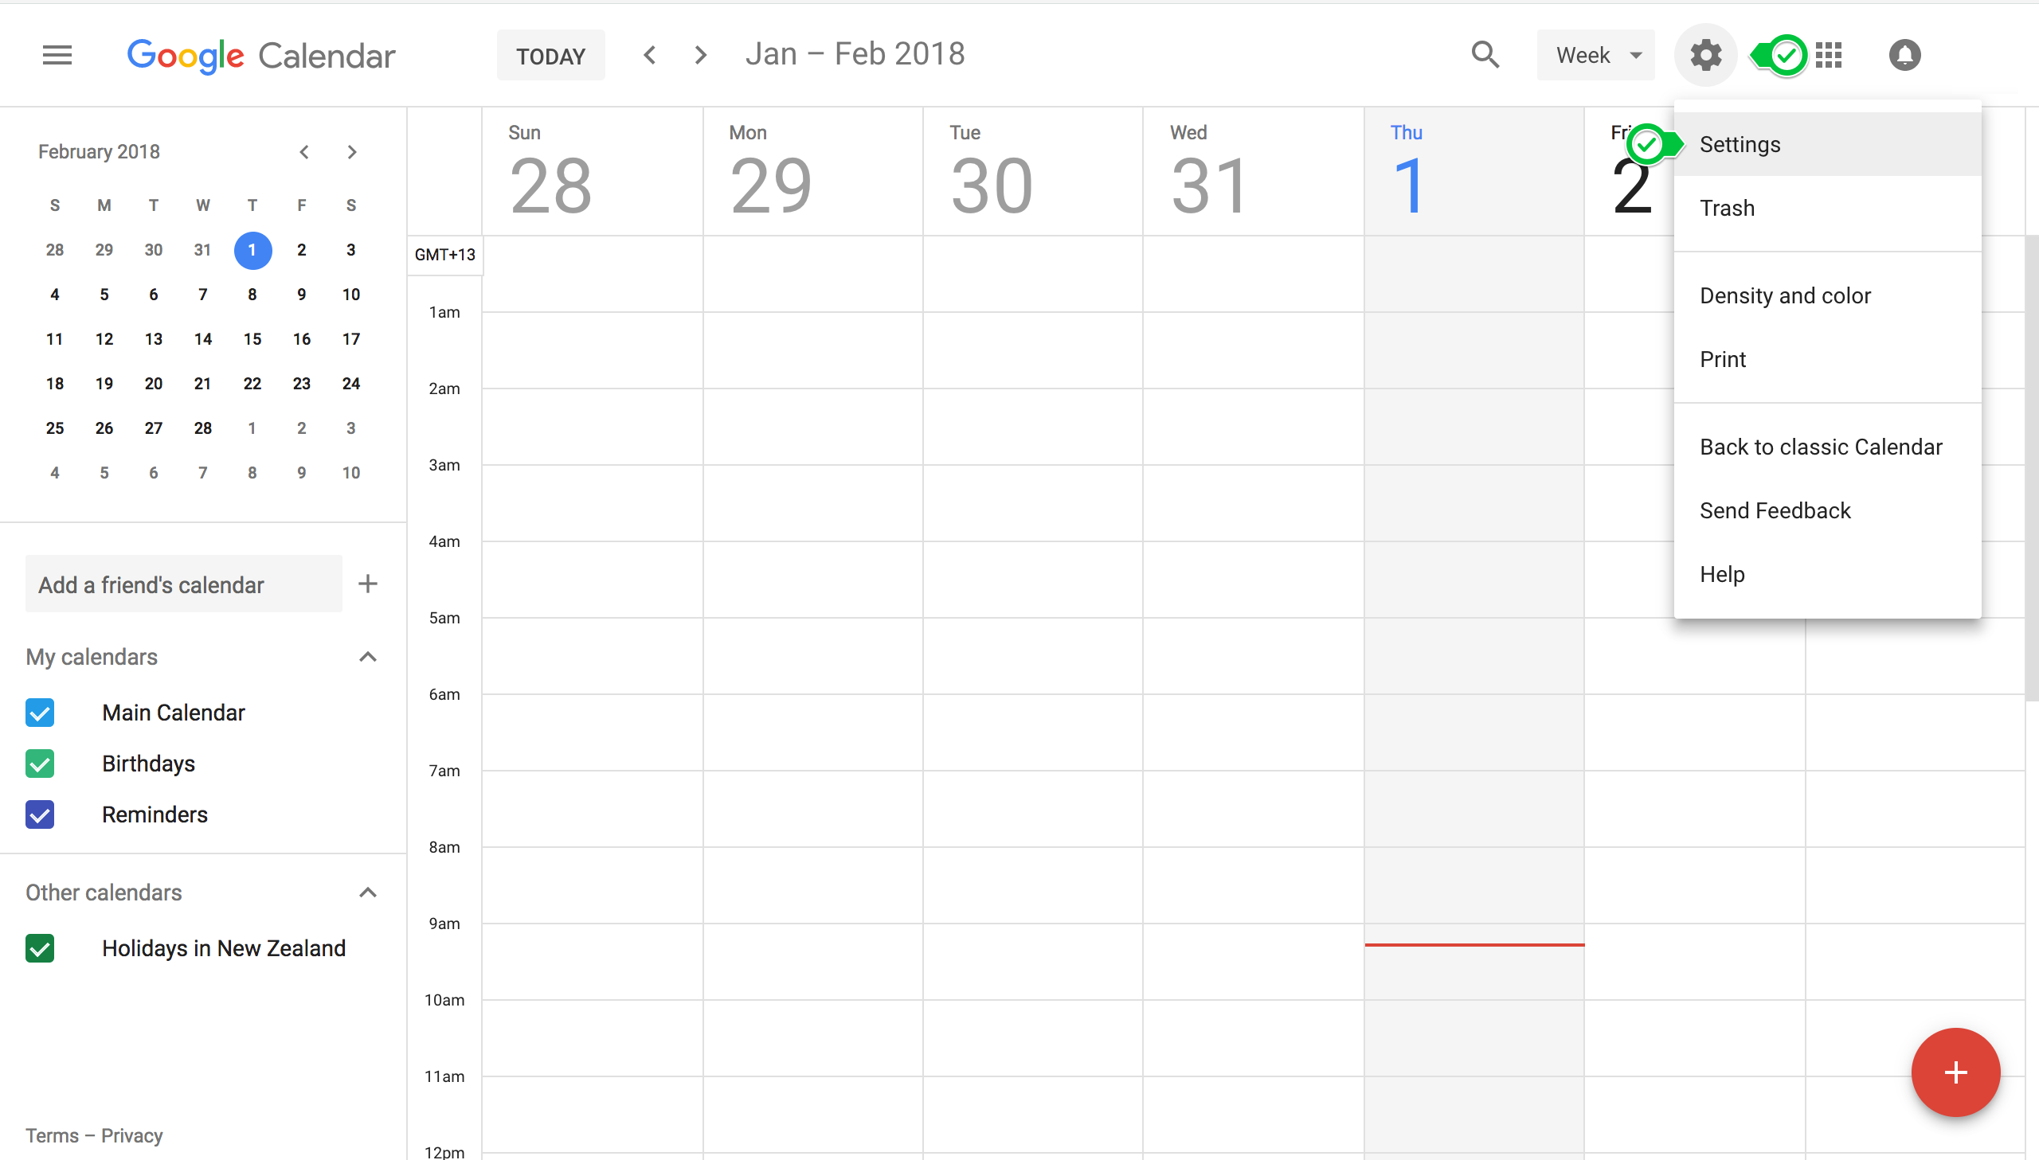This screenshot has width=2039, height=1160.
Task: Open the main navigation hamburger menu
Action: pyautogui.click(x=56, y=54)
